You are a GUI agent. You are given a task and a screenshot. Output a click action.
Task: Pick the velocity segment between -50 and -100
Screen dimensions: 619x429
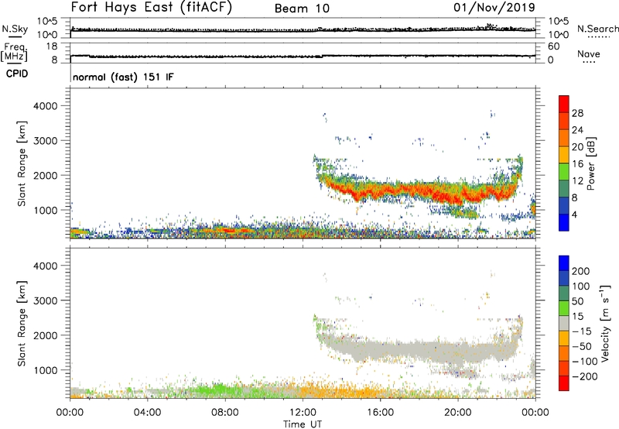click(x=564, y=354)
